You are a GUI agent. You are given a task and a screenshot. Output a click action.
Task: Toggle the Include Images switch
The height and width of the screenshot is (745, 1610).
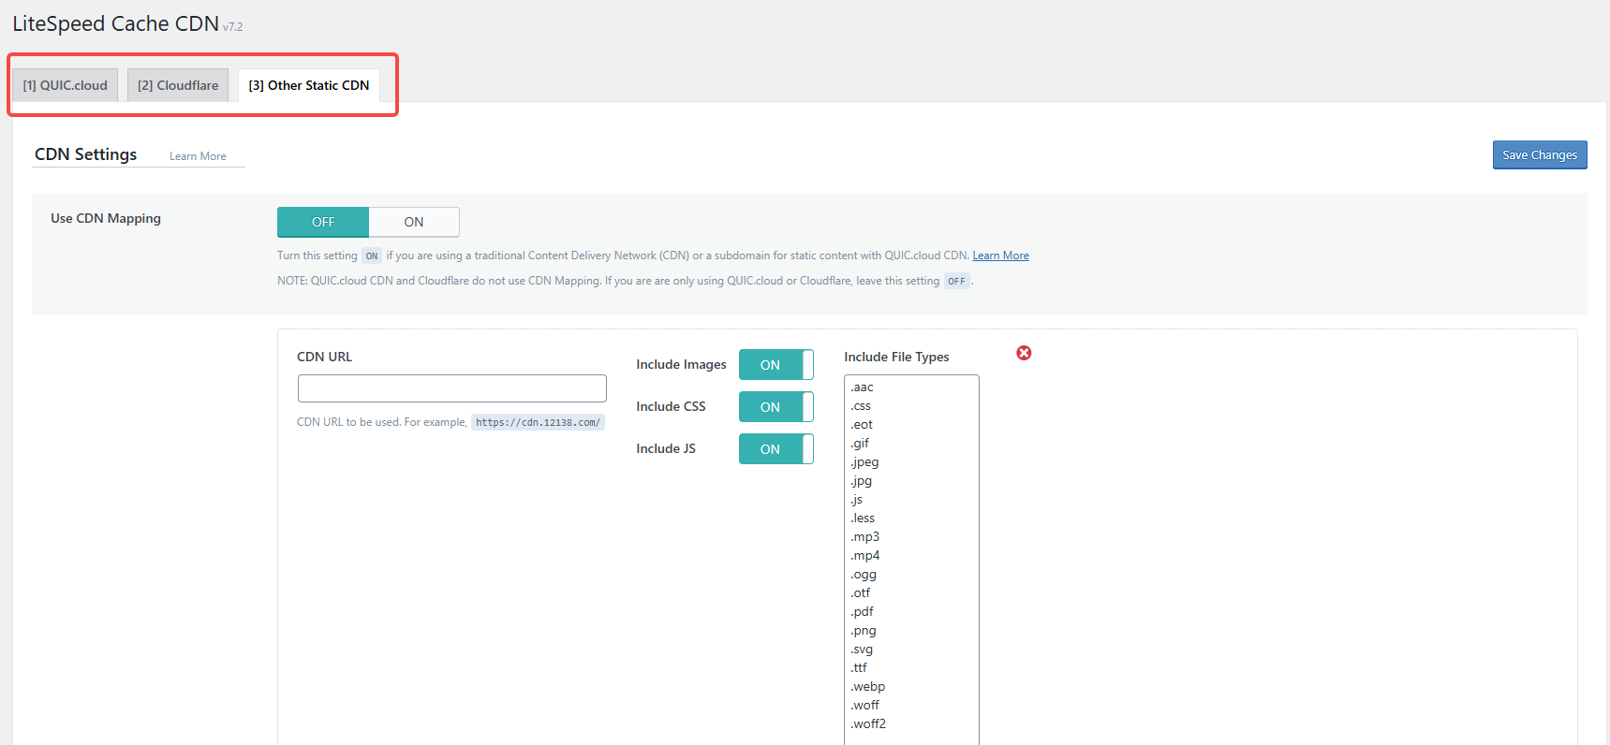coord(775,365)
